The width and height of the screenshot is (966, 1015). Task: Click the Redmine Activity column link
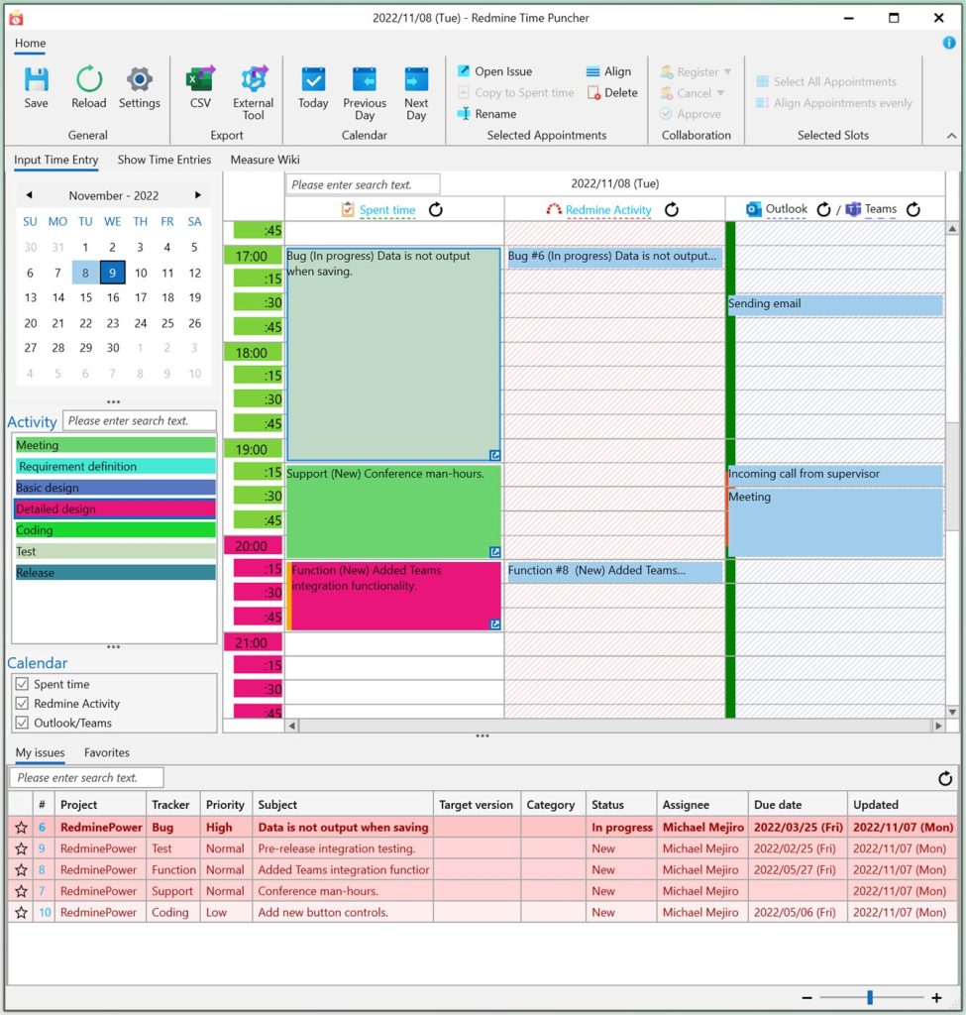608,210
